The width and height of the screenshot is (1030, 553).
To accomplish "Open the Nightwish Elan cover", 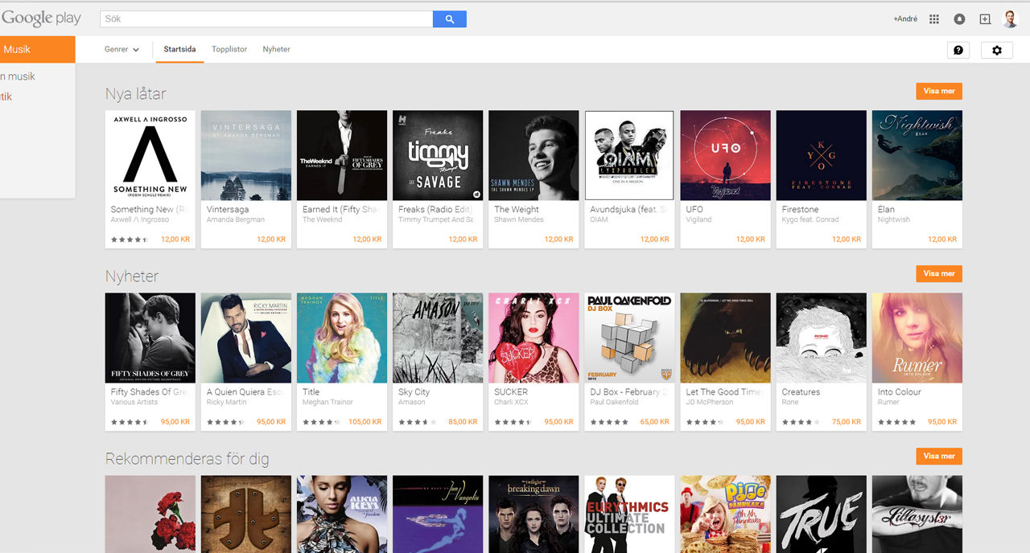I will (917, 155).
